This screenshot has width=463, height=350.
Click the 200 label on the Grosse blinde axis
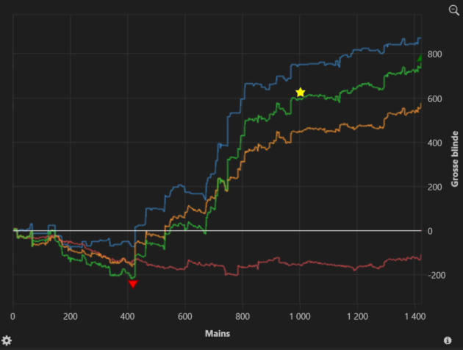tap(435, 187)
